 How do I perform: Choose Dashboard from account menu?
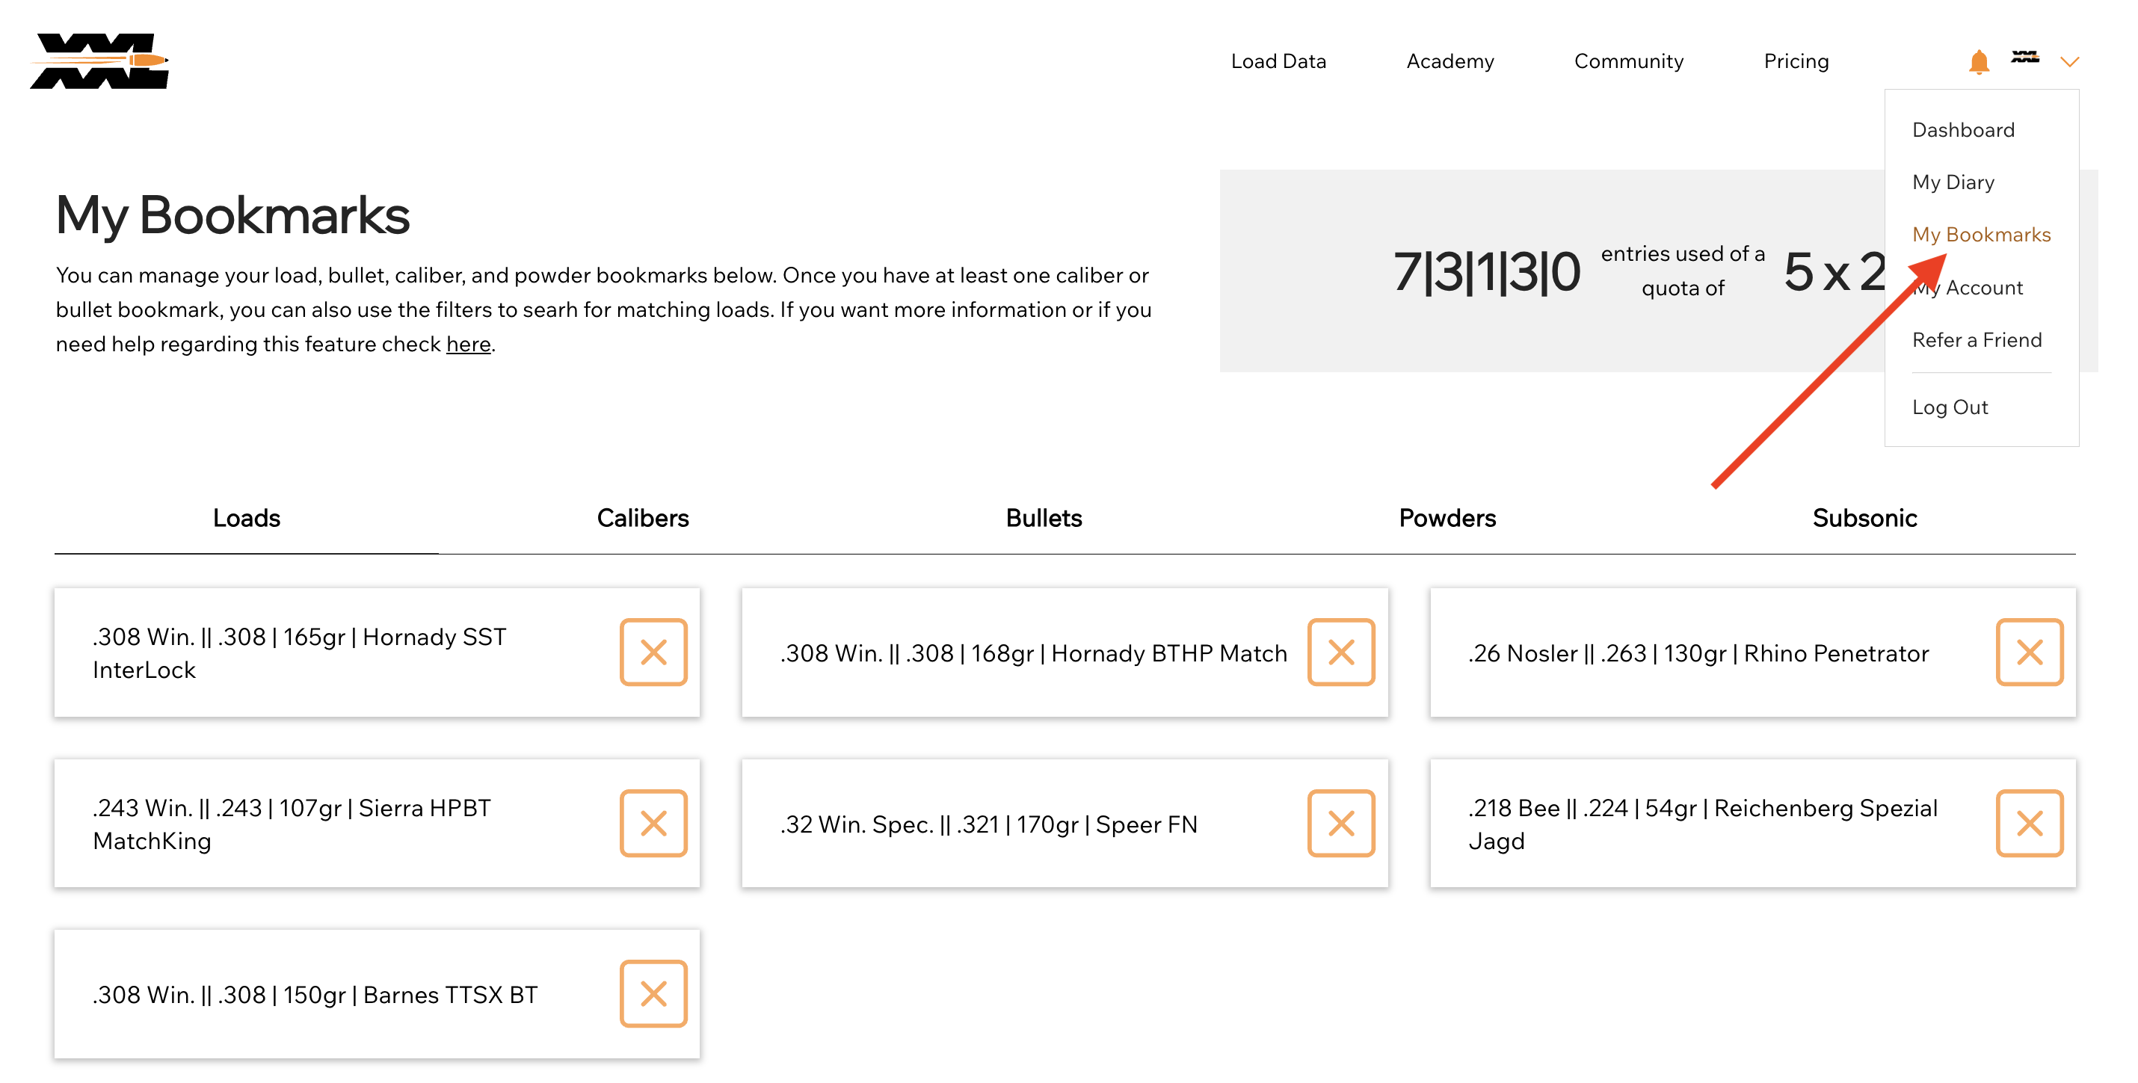tap(1963, 129)
